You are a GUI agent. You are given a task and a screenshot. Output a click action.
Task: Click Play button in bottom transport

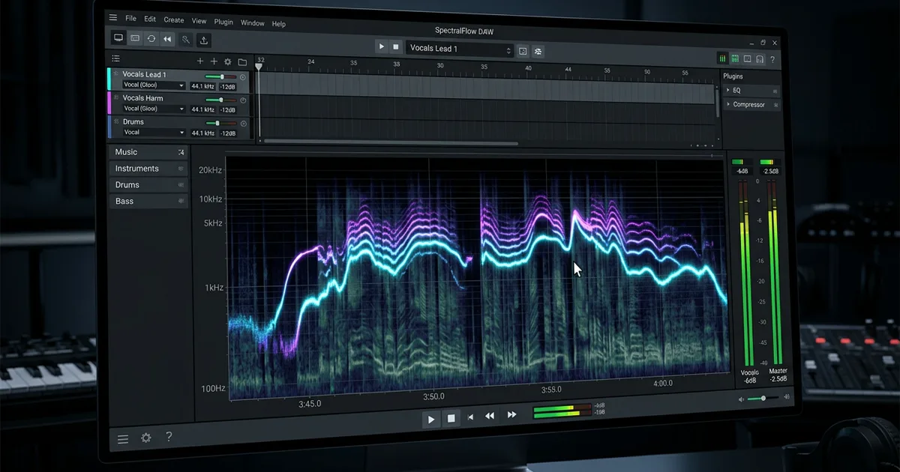(430, 419)
